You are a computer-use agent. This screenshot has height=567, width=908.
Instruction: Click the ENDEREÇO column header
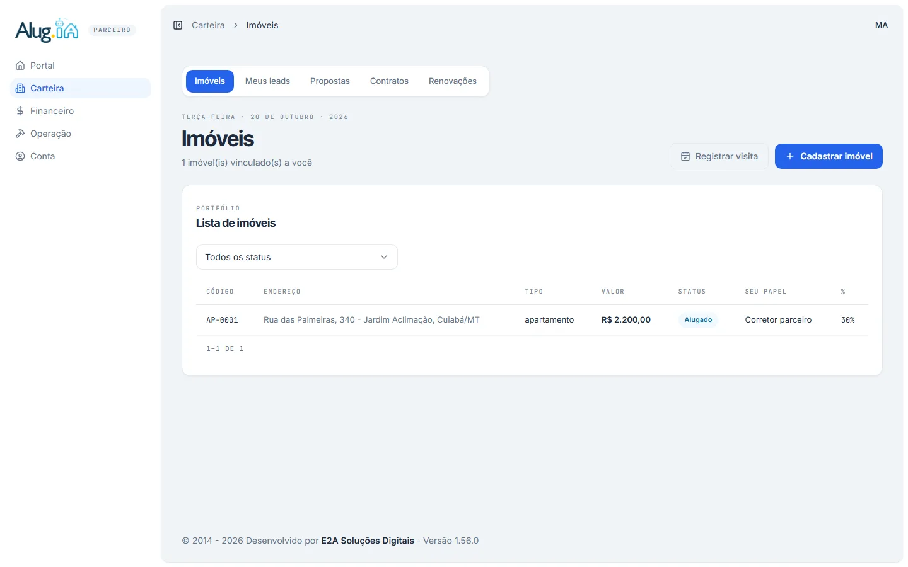click(282, 292)
